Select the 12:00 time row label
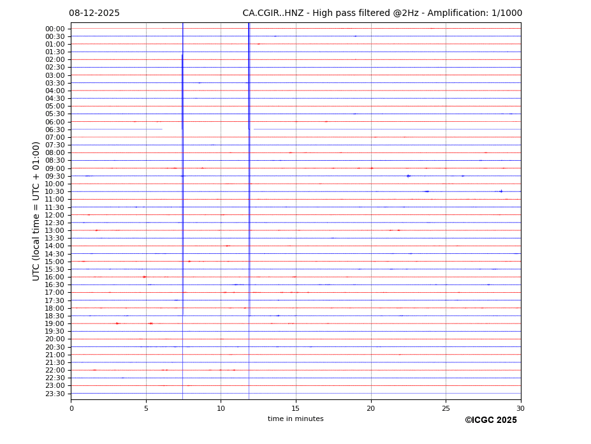591x444 pixels. pyautogui.click(x=55, y=215)
